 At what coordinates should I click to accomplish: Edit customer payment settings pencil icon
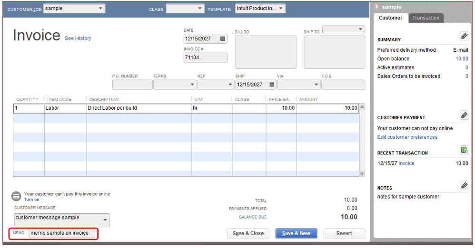(x=464, y=115)
